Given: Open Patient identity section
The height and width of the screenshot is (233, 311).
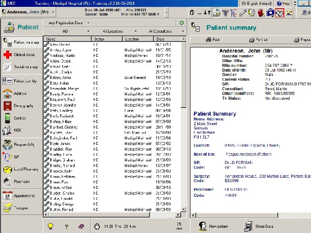Looking at the screenshot, I should click(x=22, y=81).
